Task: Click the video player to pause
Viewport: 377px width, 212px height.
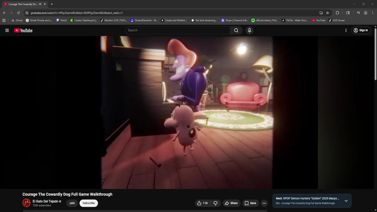Action: [187, 112]
